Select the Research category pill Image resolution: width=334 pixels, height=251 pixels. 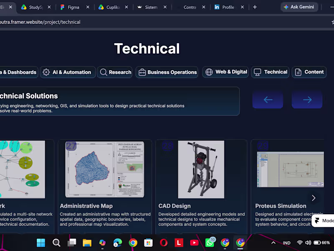point(115,72)
